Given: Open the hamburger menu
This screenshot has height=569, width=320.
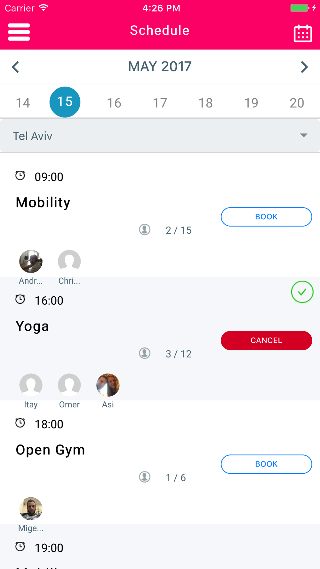Looking at the screenshot, I should tap(19, 32).
